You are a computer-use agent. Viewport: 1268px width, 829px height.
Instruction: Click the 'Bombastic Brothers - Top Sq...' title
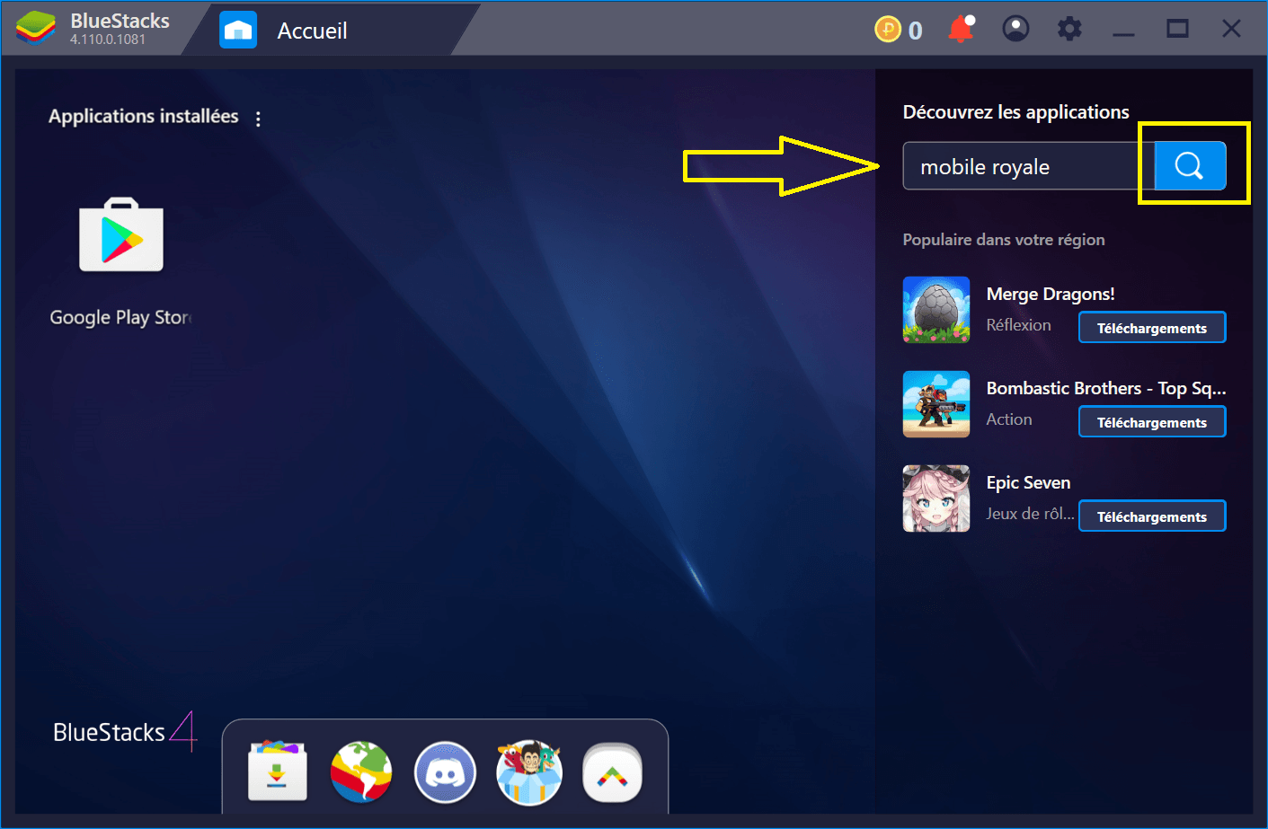point(1106,388)
